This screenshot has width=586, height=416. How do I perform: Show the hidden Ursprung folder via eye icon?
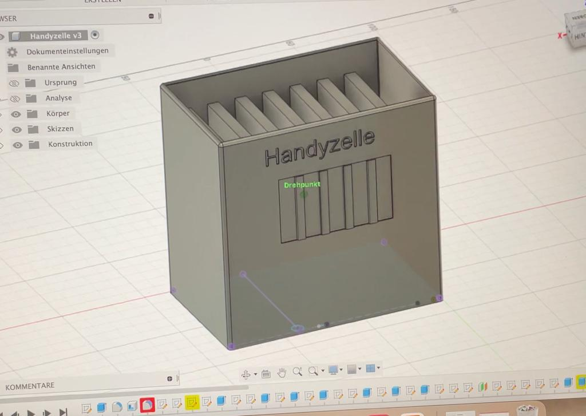click(14, 84)
